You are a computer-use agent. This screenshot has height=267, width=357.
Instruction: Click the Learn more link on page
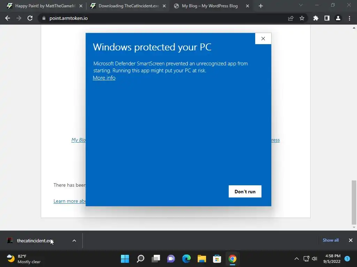point(70,201)
